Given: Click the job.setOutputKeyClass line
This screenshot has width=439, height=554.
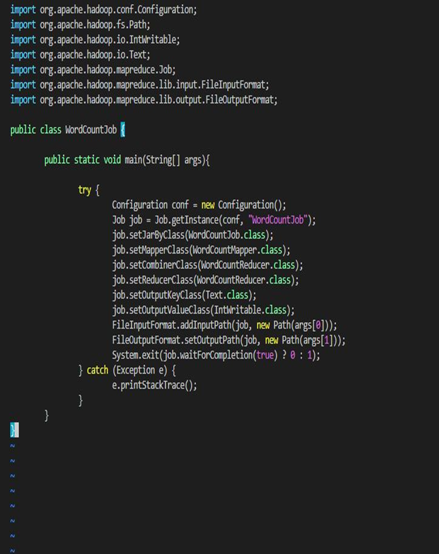Looking at the screenshot, I should [184, 295].
